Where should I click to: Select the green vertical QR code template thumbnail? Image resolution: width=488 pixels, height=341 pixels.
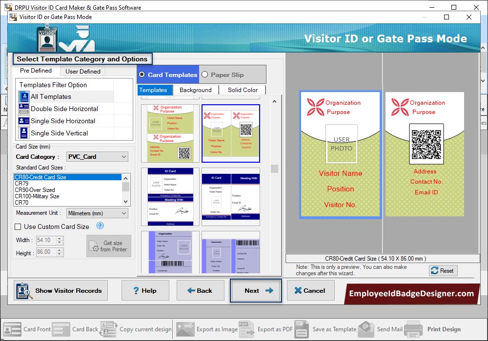231,133
